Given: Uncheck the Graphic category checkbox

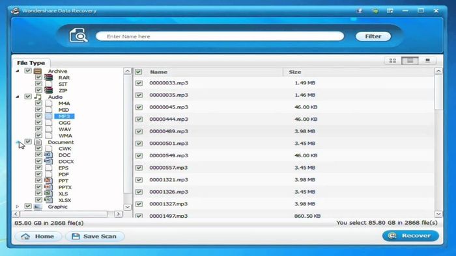Looking at the screenshot, I should pos(28,206).
